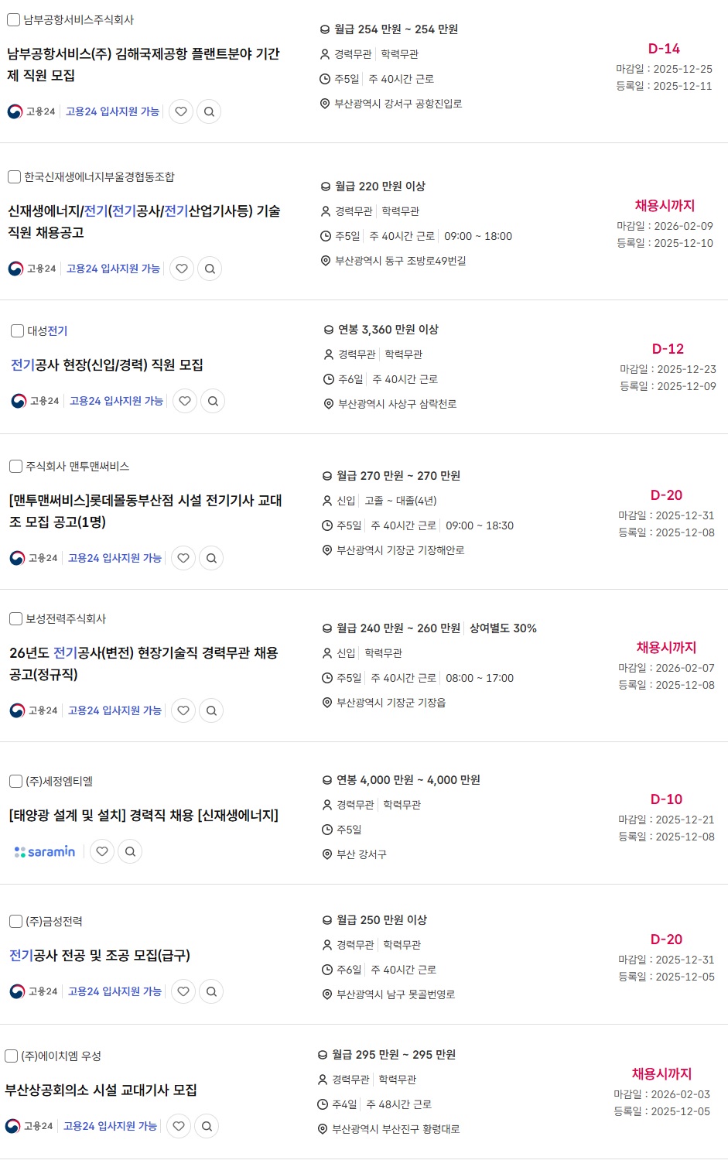728x1174 pixels.
Task: Click heart icon for 금성전력 job posting
Action: [x=183, y=991]
